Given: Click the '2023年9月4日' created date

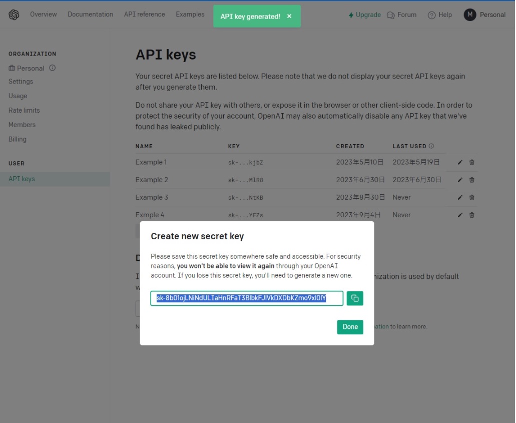Looking at the screenshot, I should click(x=358, y=215).
